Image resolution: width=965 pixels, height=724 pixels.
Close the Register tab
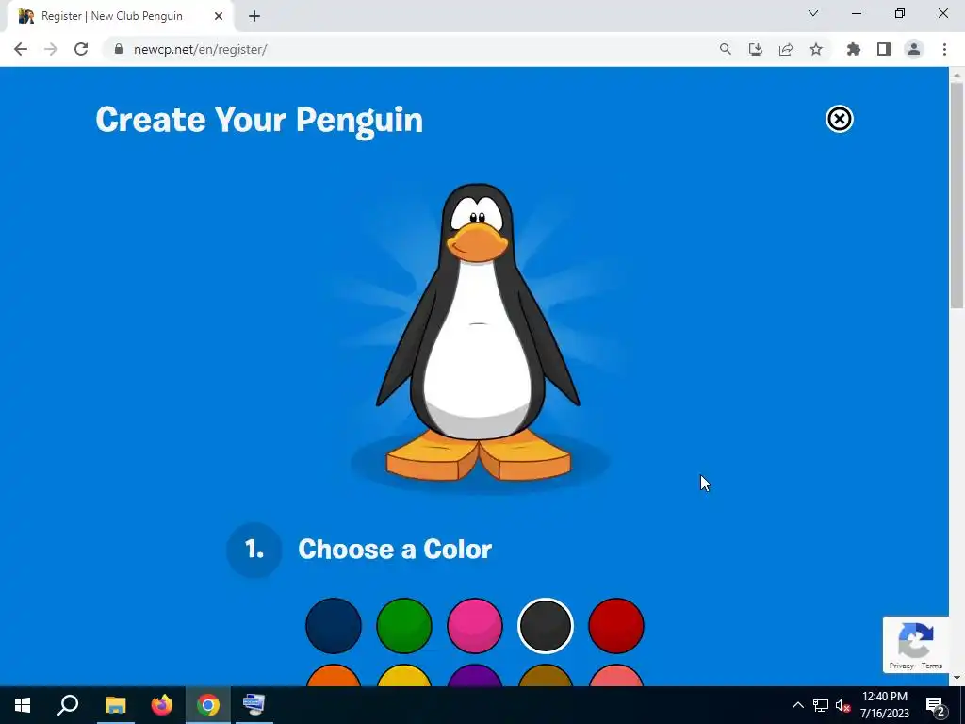click(x=219, y=17)
